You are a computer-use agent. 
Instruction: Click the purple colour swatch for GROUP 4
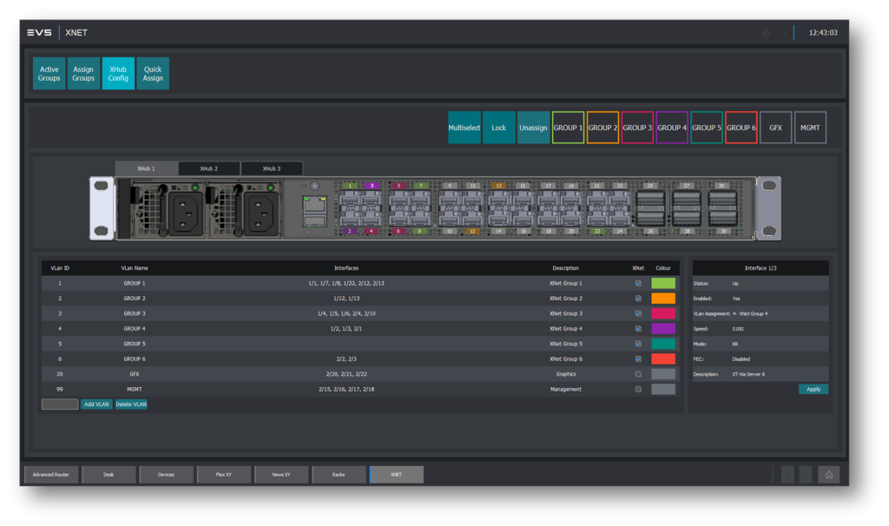[x=663, y=329]
